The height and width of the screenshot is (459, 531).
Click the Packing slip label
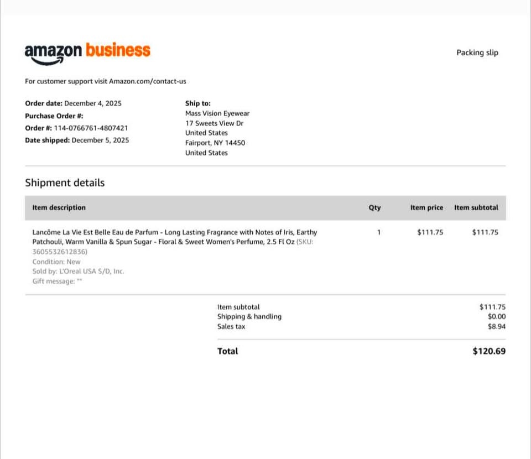click(477, 53)
